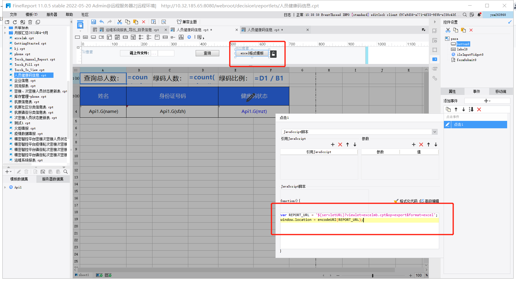Image resolution: width=516 pixels, height=281 pixels.
Task: Delete the selected event with red X
Action: pyautogui.click(x=479, y=109)
